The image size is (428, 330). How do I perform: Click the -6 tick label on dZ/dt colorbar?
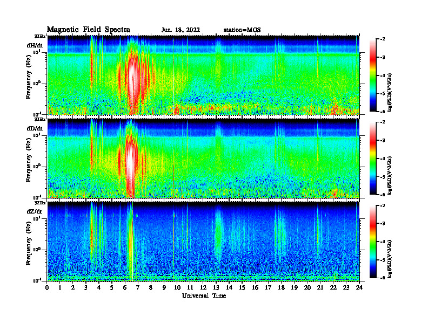tap(383, 278)
